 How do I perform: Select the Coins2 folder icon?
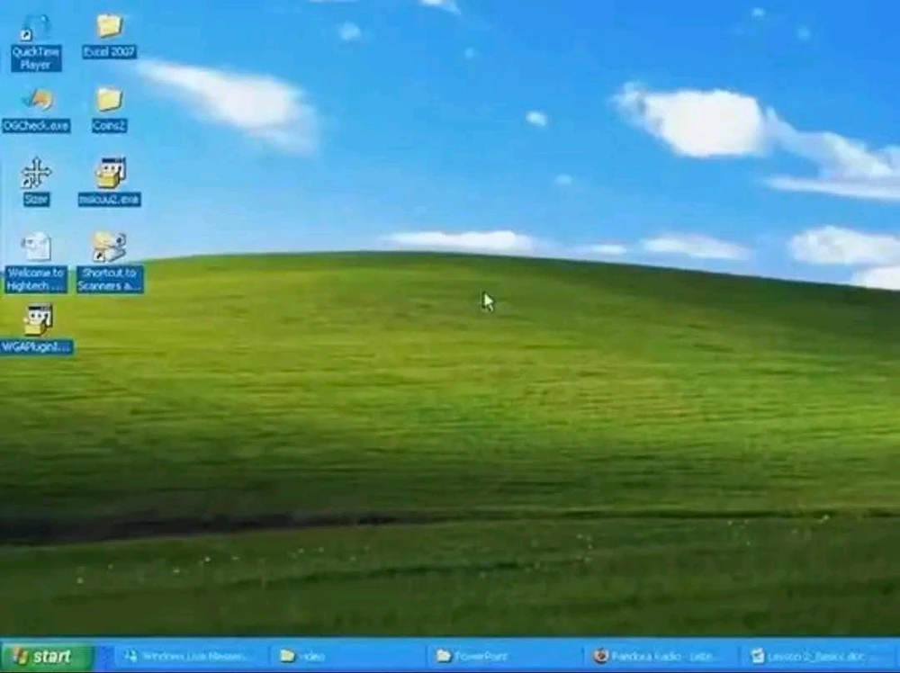(x=109, y=100)
